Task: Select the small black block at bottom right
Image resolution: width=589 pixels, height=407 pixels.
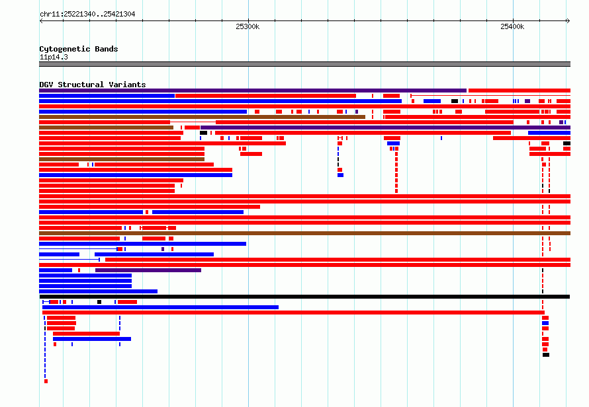Action: [x=546, y=355]
